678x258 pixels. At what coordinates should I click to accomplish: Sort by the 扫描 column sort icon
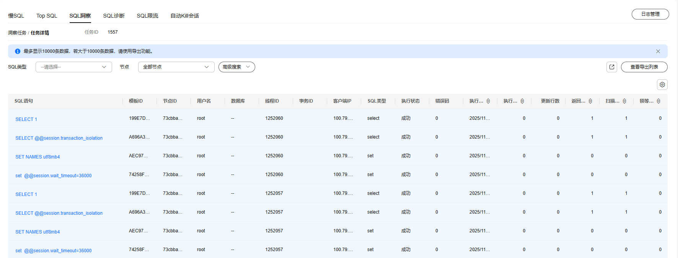(x=624, y=101)
